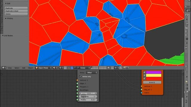
Task: Click the Polygons socket on bevel node
Action: (77, 87)
